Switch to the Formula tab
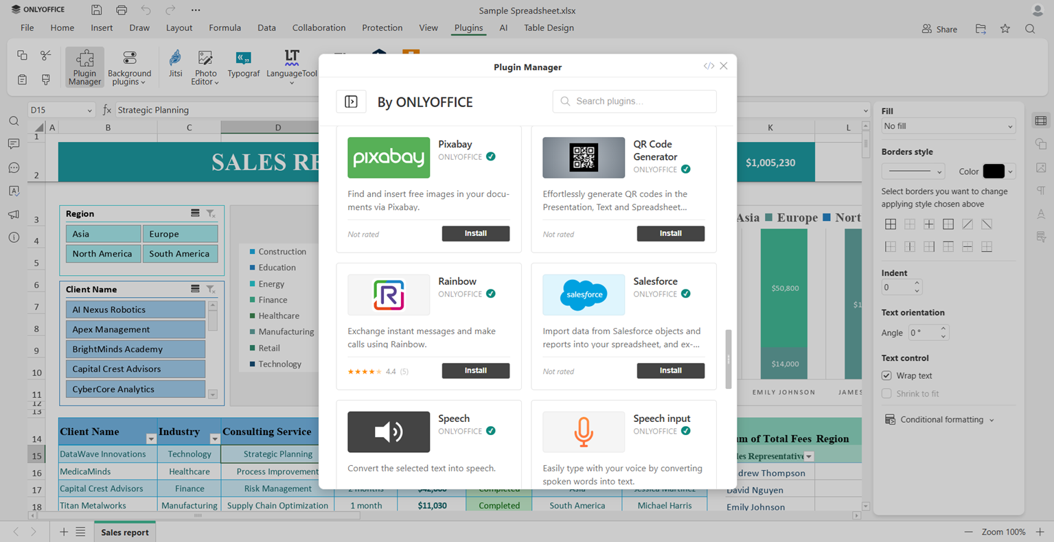This screenshot has width=1054, height=542. [225, 28]
